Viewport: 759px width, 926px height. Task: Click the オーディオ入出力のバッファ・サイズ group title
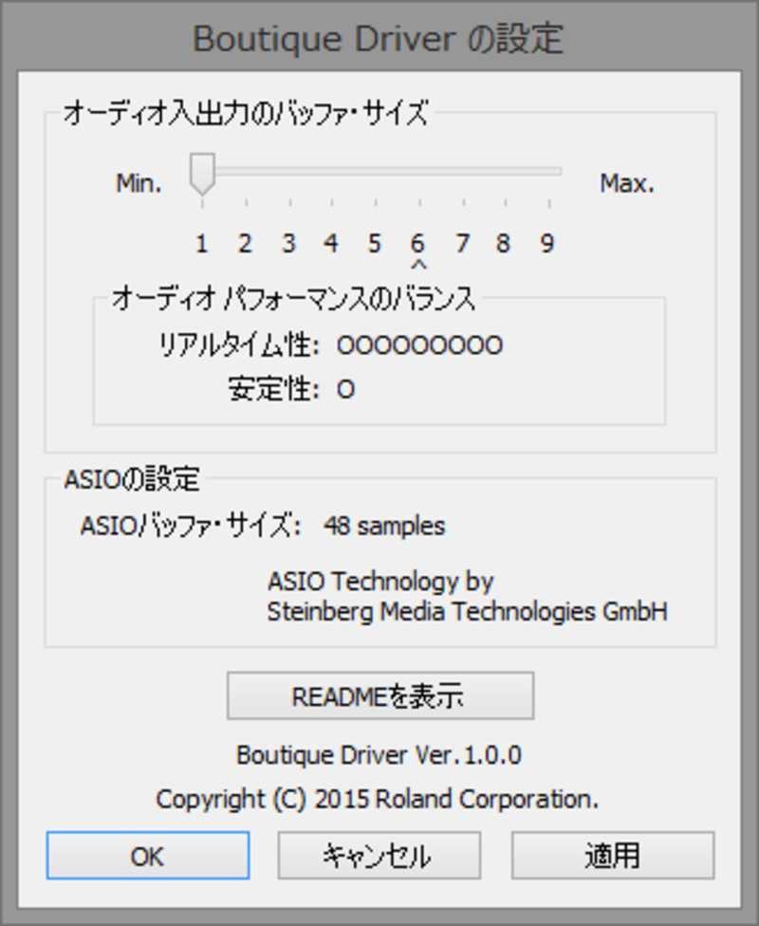[245, 112]
